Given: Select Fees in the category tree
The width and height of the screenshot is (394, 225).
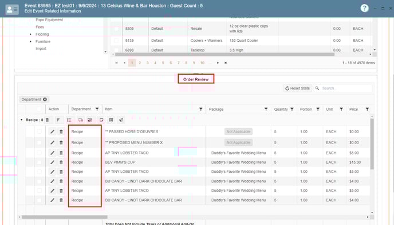Looking at the screenshot, I should 40,27.
